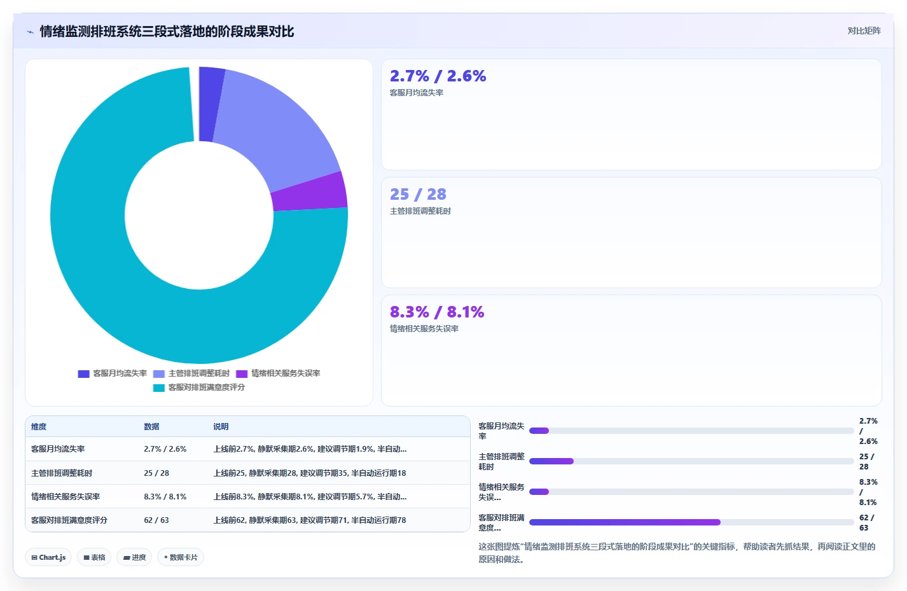This screenshot has height=591, width=907.
Task: Open the 25 / 28 data card
Action: pos(631,232)
